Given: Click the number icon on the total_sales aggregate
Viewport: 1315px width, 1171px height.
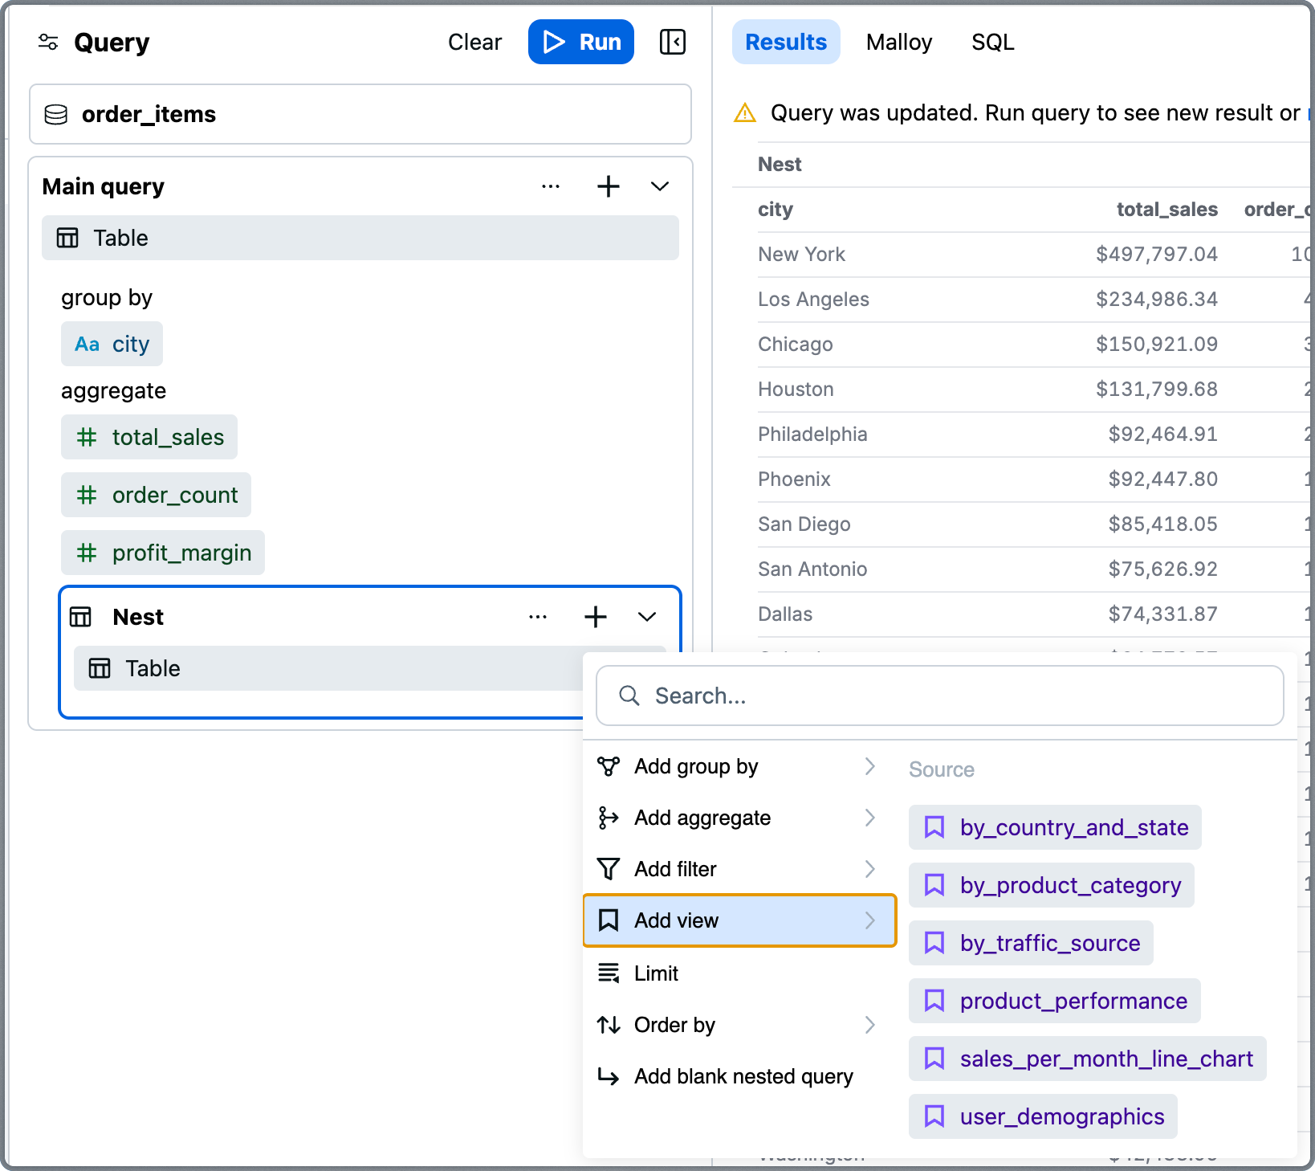Looking at the screenshot, I should click(87, 437).
